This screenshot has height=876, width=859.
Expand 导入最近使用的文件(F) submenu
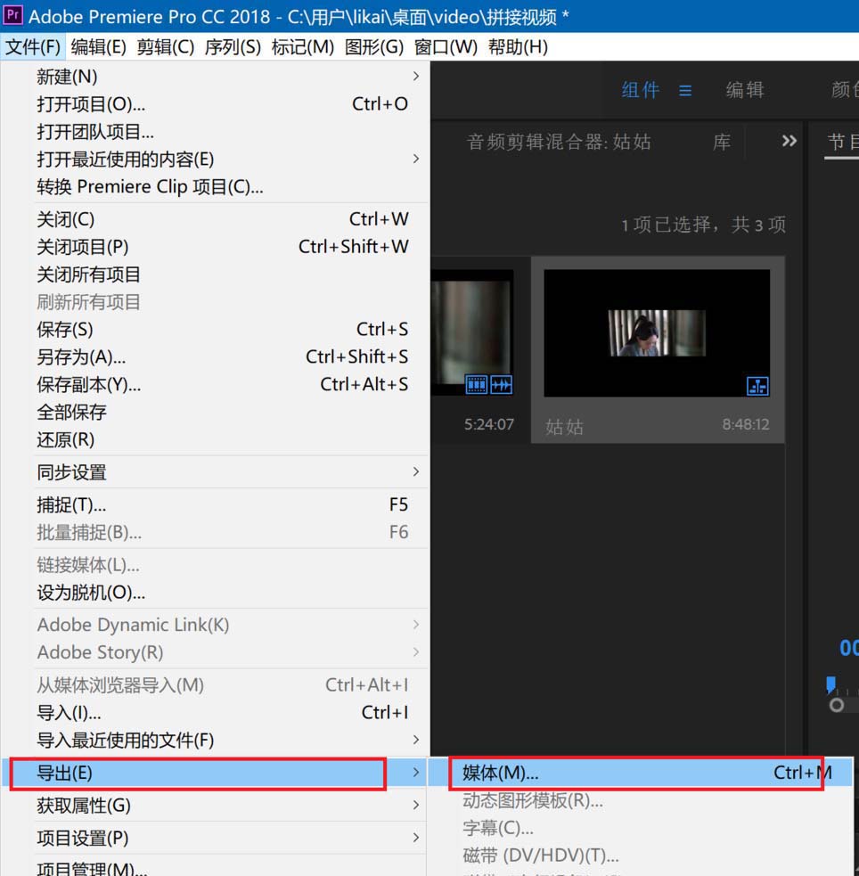click(216, 741)
